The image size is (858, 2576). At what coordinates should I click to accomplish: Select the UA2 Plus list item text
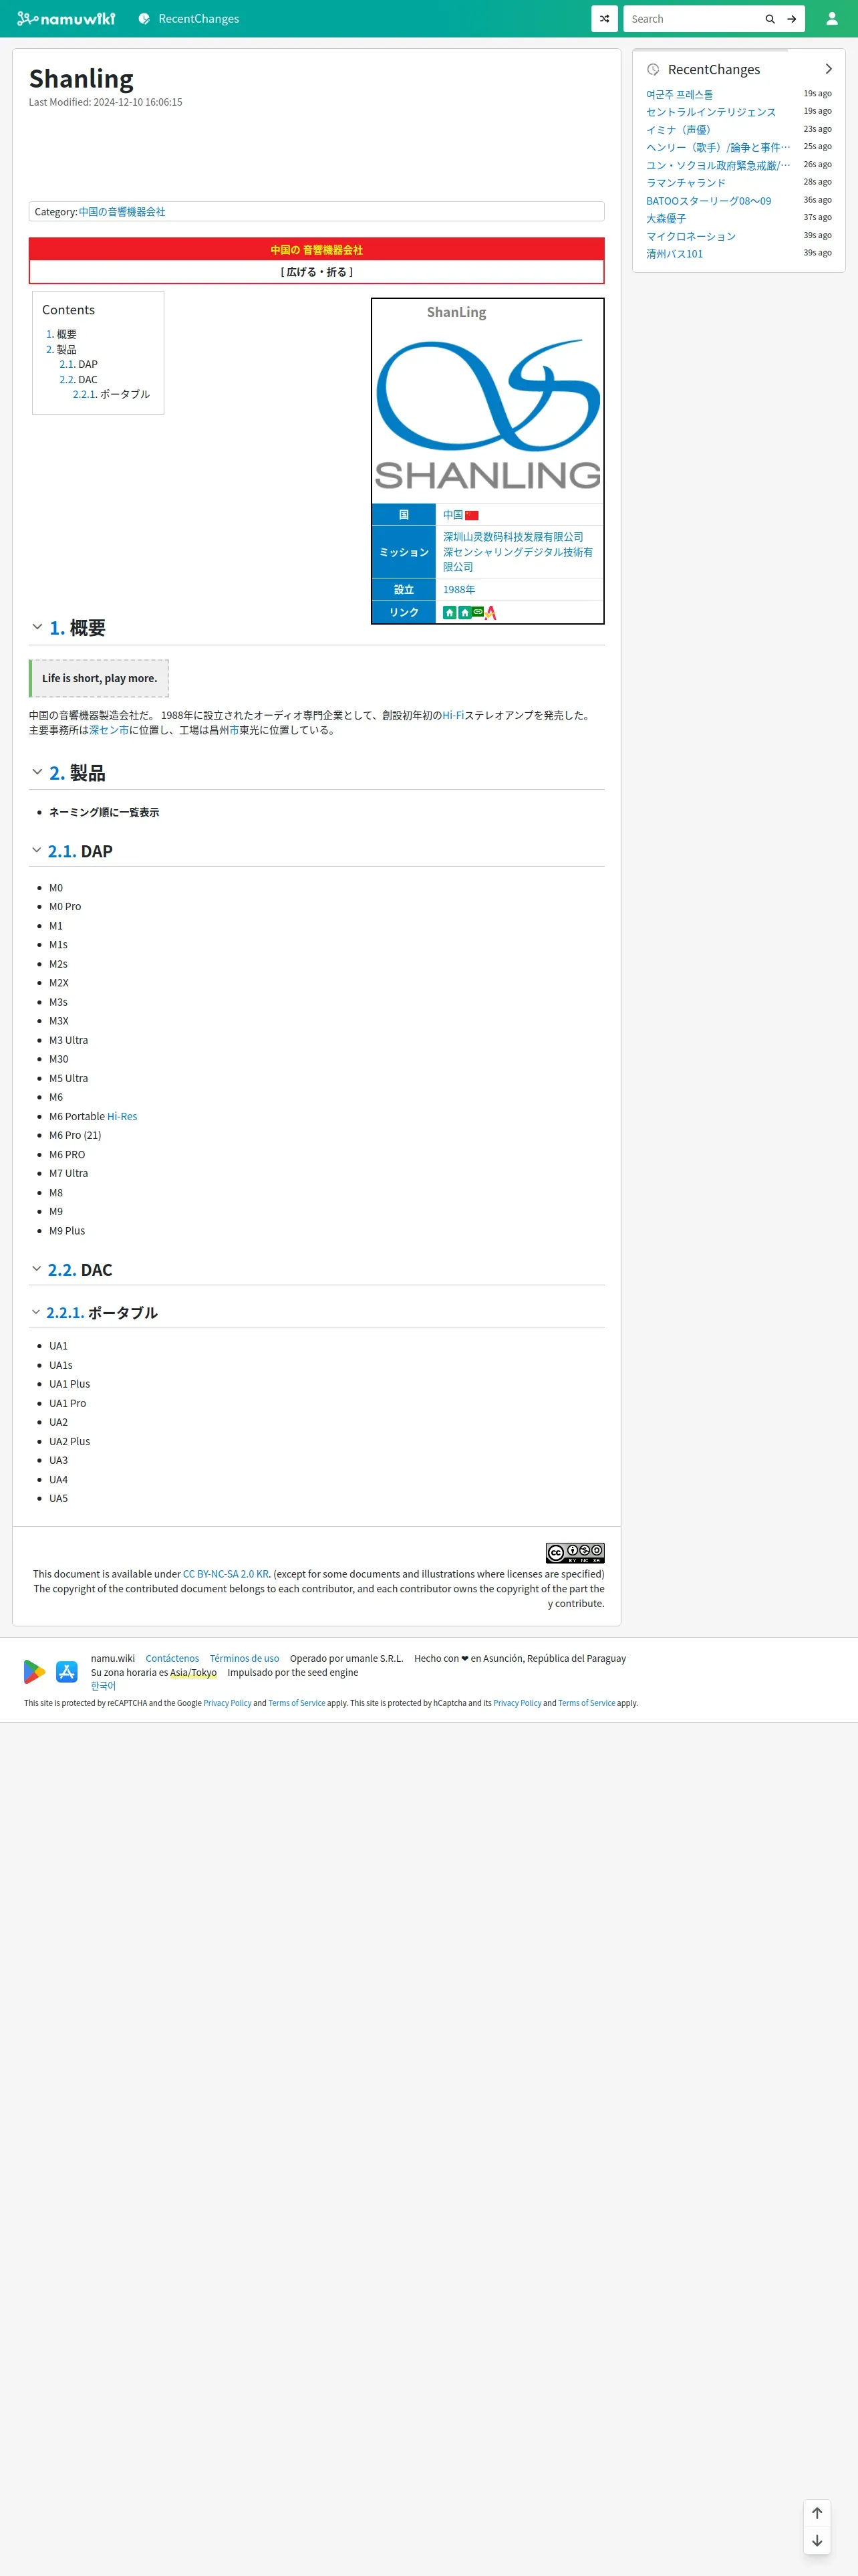click(69, 1441)
